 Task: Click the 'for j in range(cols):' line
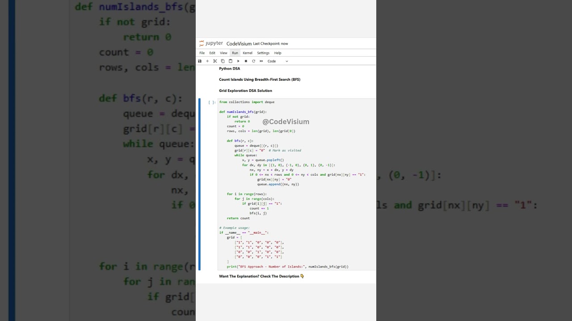click(x=254, y=199)
